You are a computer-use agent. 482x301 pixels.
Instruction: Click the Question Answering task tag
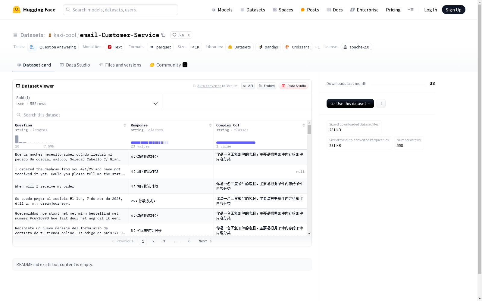pyautogui.click(x=53, y=47)
